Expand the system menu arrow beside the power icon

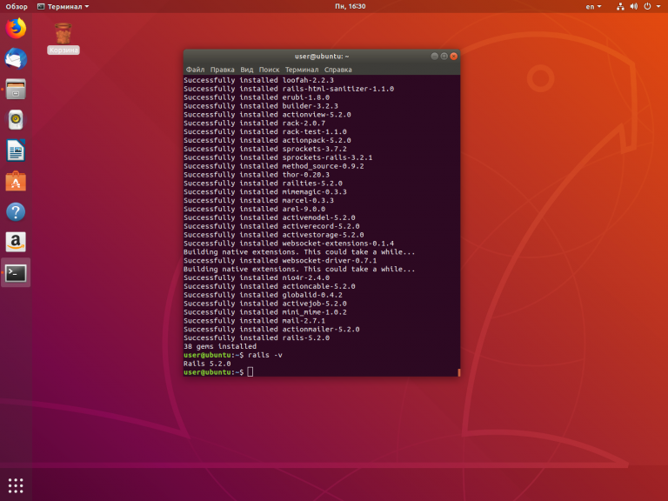(658, 6)
